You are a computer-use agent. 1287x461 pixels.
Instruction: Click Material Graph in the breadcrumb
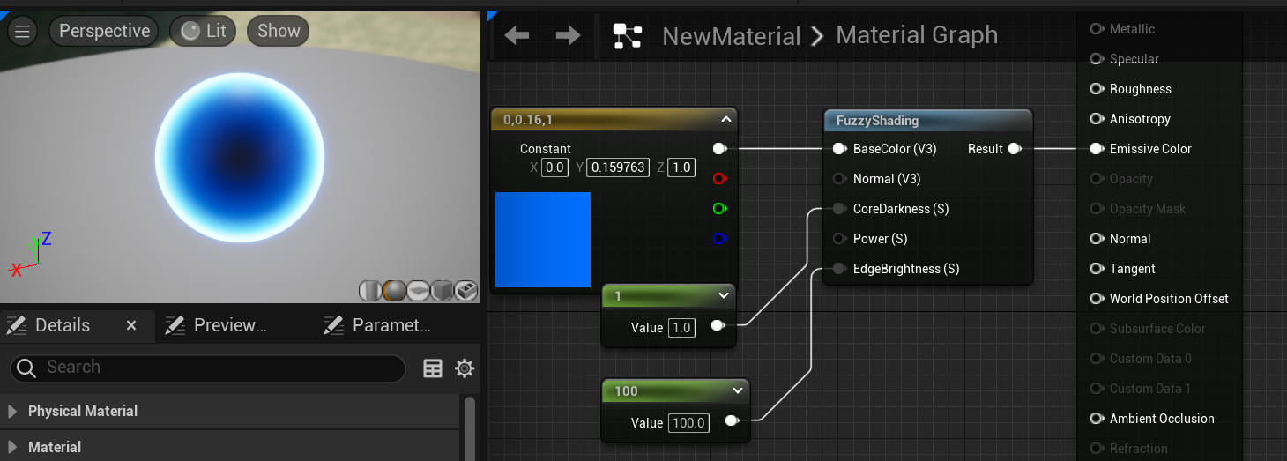pos(917,35)
